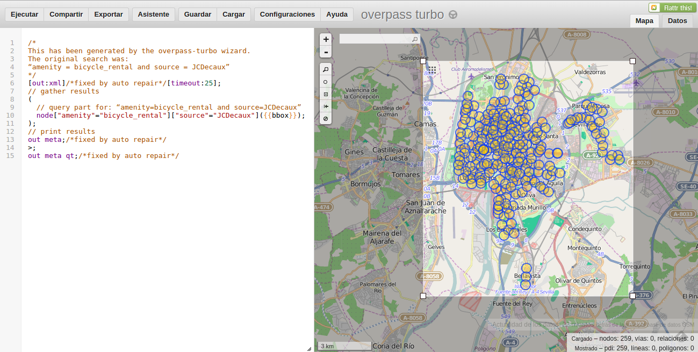Viewport: 698px width, 352px height.
Task: Clear the data overlay from map
Action: pos(326,118)
